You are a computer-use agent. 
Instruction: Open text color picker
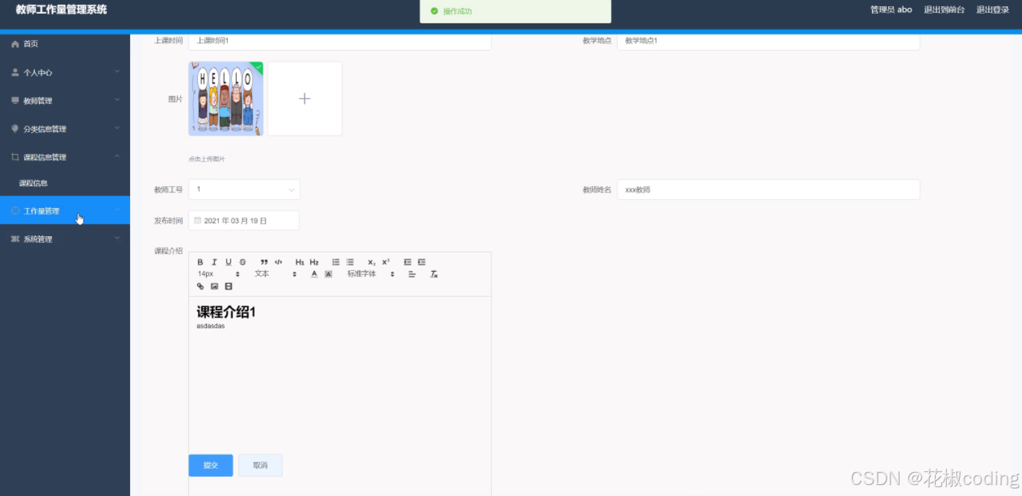pyautogui.click(x=314, y=274)
